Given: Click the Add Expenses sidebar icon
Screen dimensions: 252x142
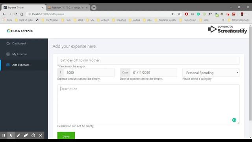Looking at the screenshot, I should [x=8, y=65].
